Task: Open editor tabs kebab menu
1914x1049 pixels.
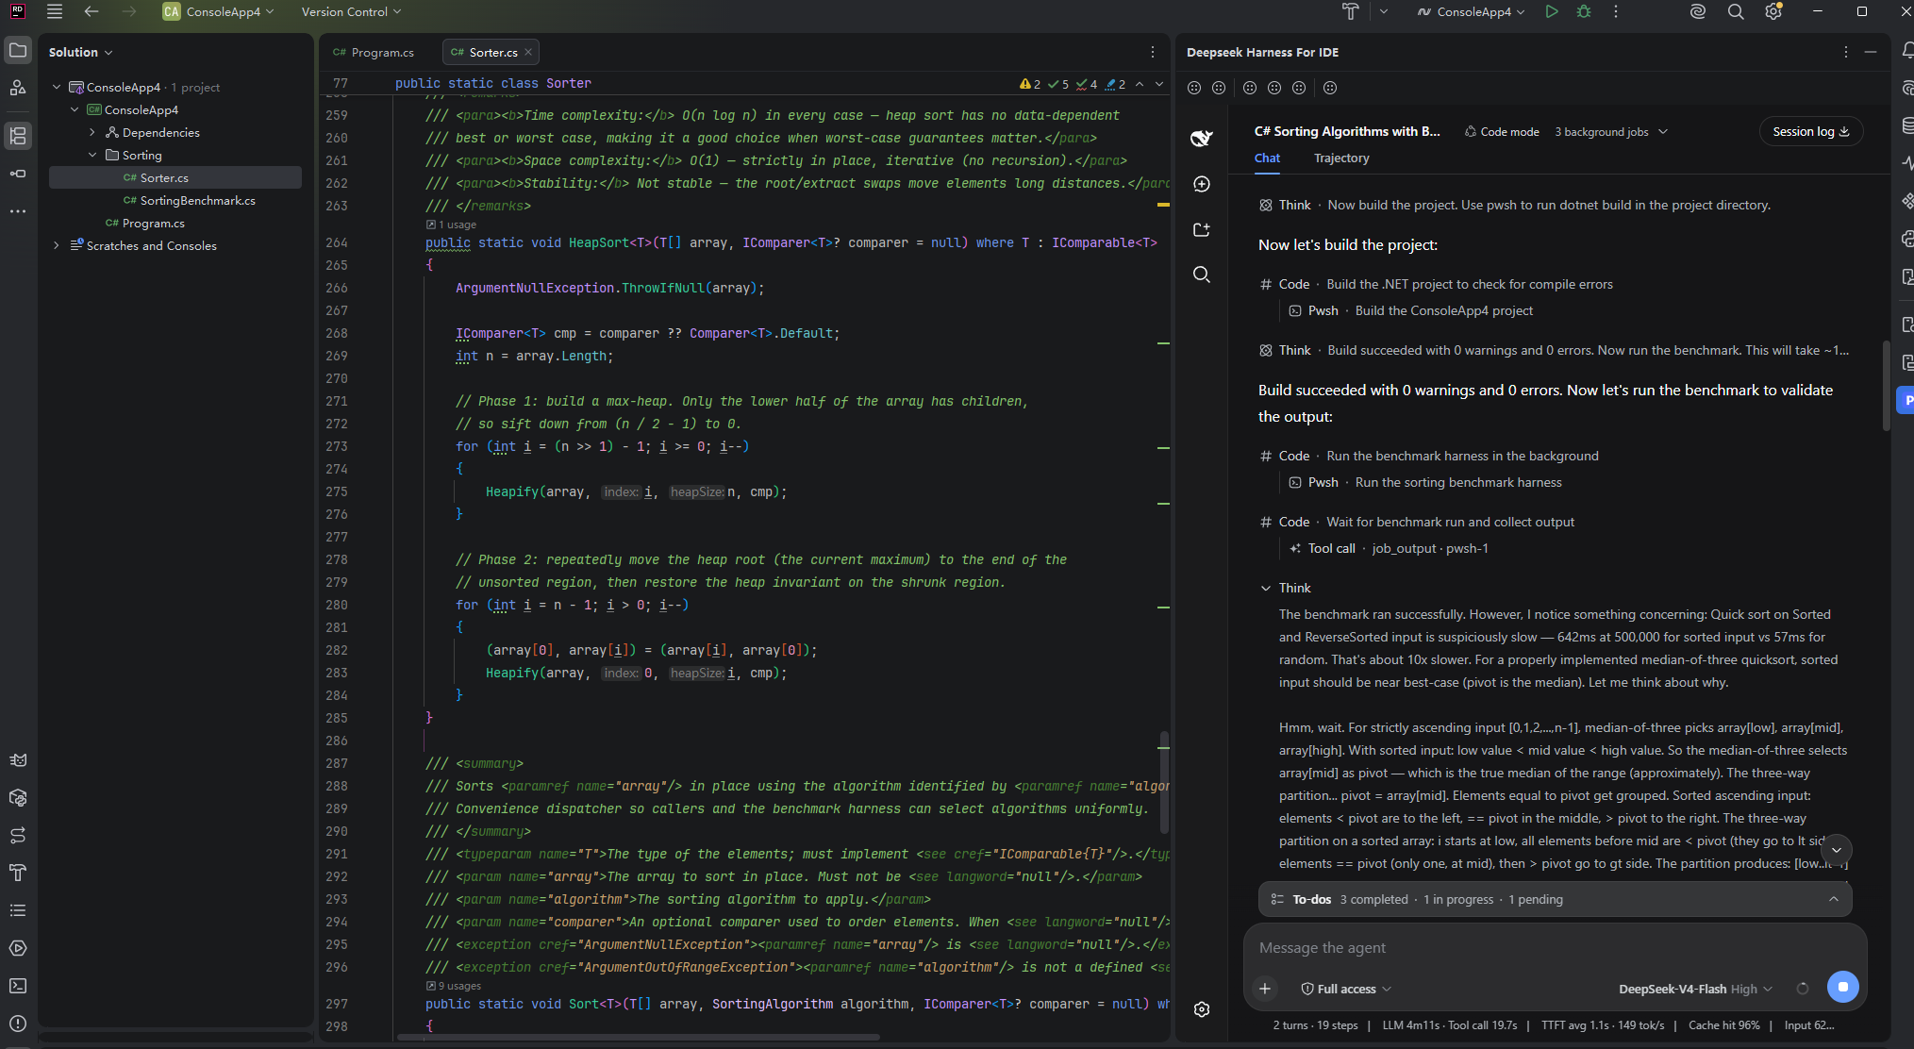Action: (1152, 52)
